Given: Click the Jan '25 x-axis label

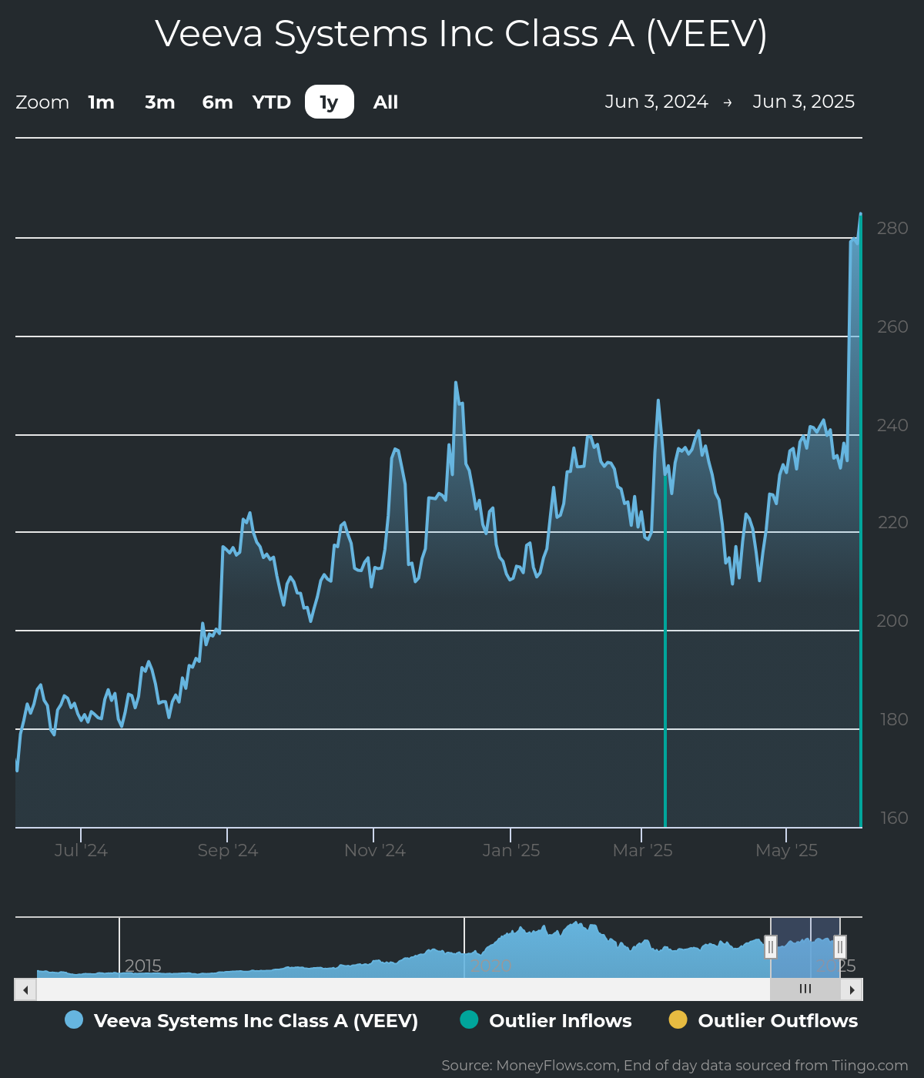Looking at the screenshot, I should coord(511,851).
